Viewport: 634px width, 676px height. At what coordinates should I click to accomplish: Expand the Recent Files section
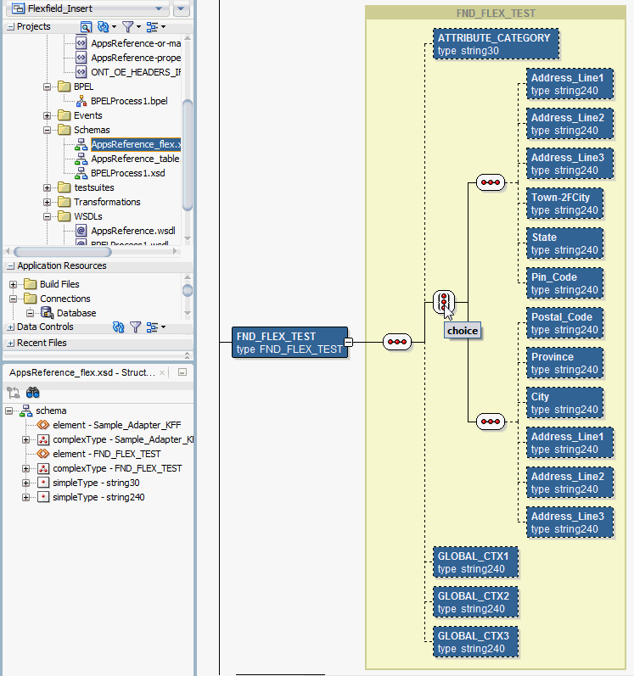11,344
